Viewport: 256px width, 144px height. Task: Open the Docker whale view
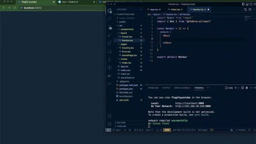110,76
